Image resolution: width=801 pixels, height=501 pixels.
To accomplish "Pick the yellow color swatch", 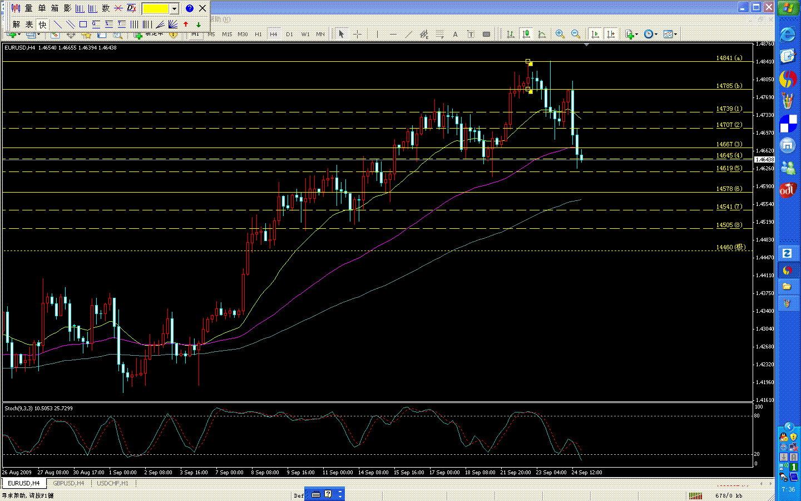I will tap(156, 8).
